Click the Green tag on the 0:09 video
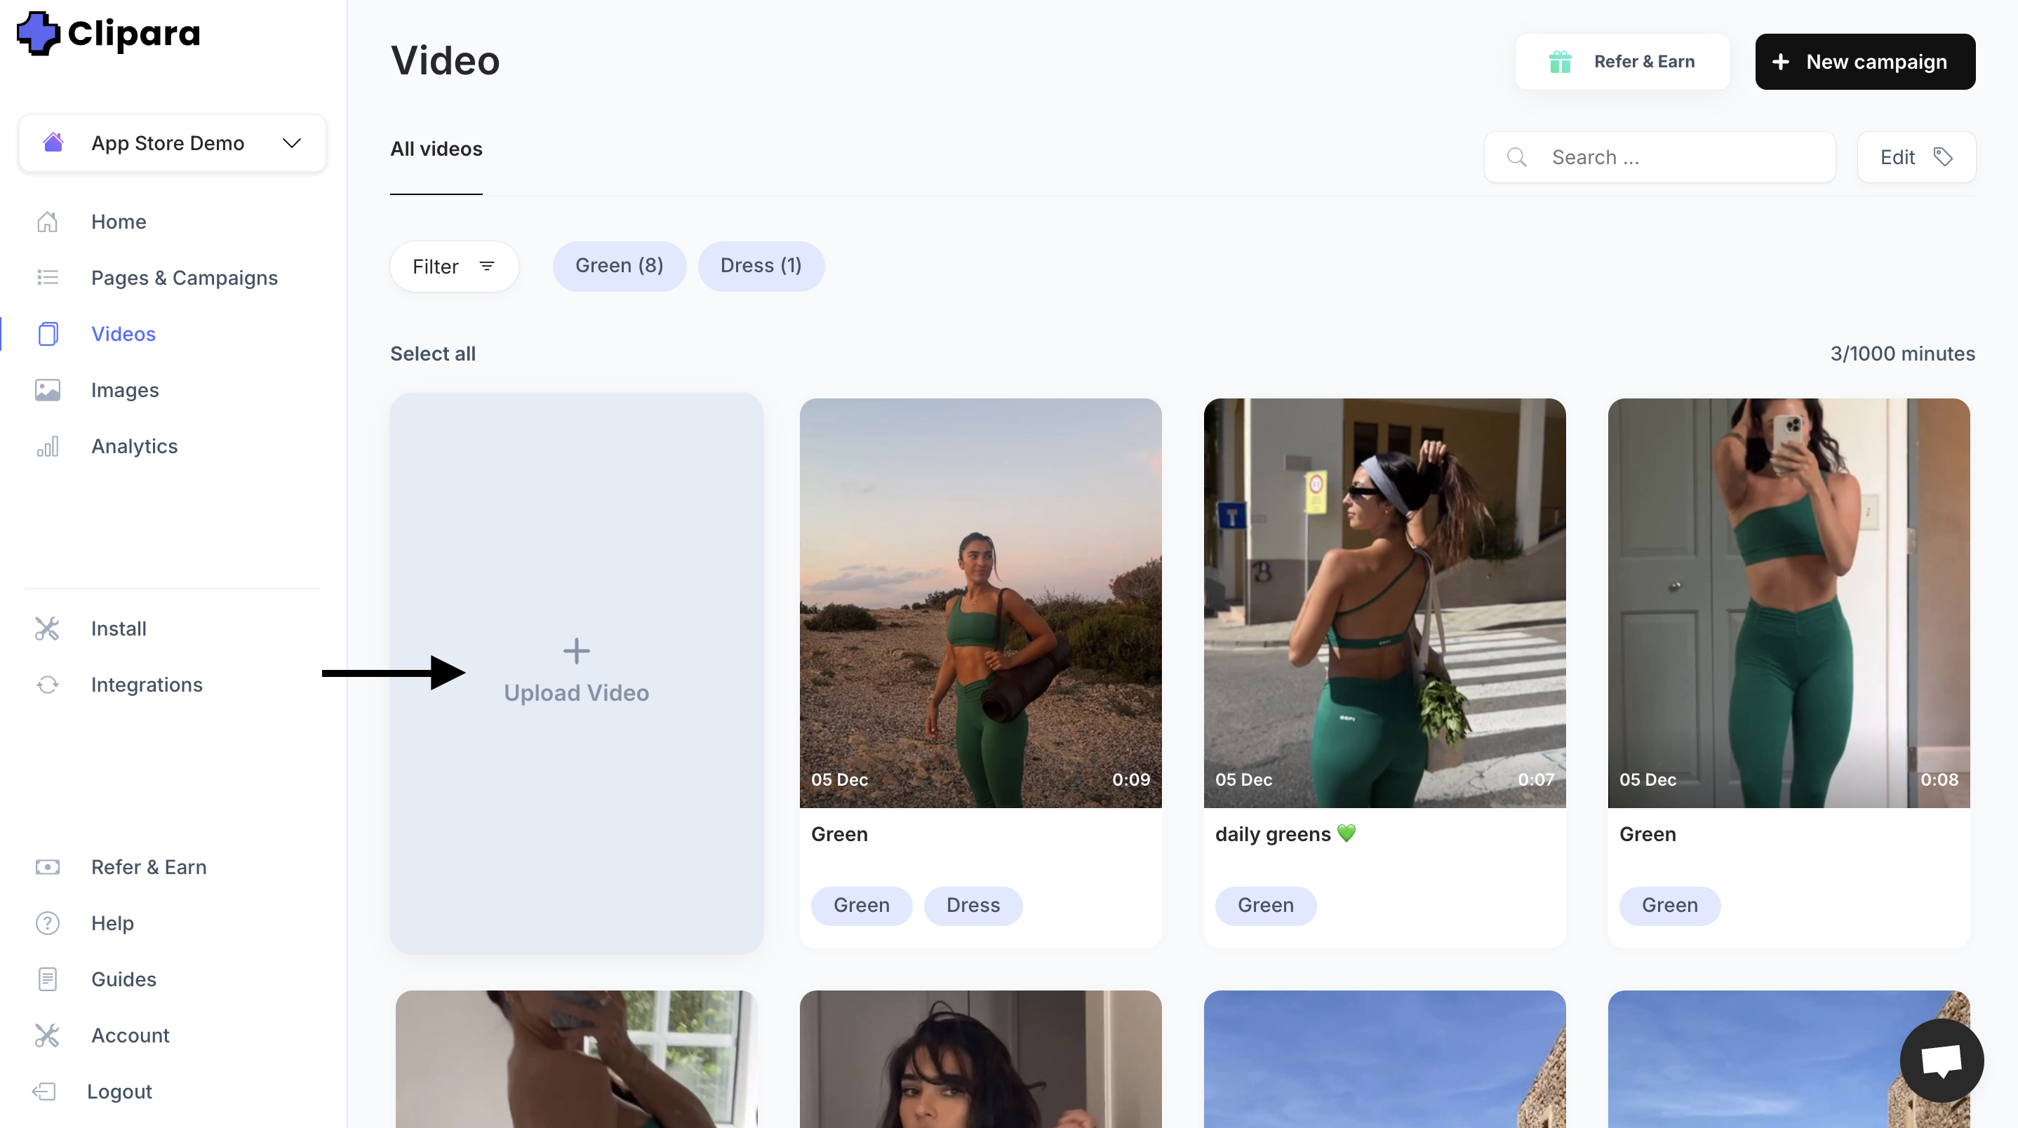The width and height of the screenshot is (2018, 1128). click(861, 906)
